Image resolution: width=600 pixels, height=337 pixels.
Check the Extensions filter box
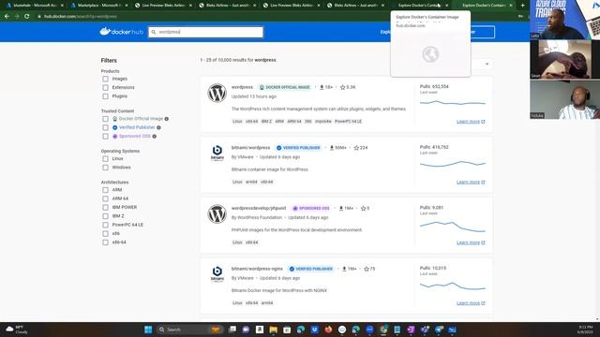pos(105,87)
